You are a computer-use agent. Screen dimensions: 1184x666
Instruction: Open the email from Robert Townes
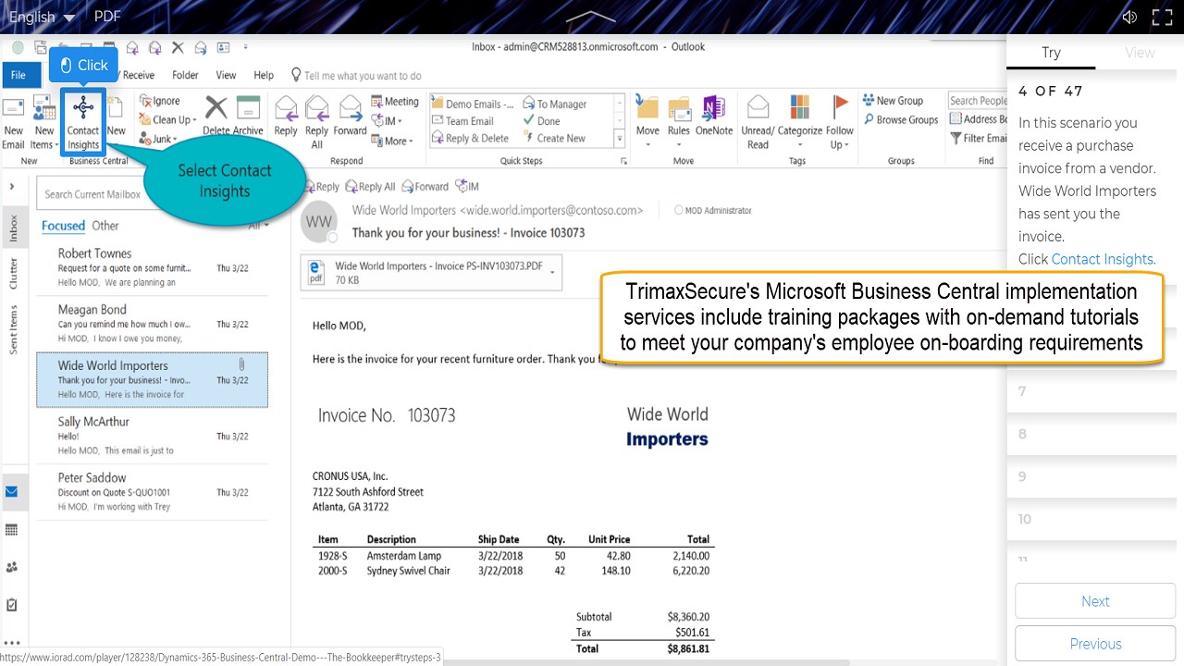153,267
